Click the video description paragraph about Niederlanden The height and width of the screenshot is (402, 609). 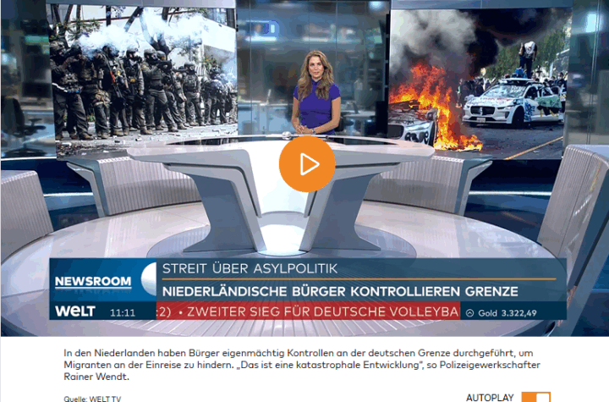(302, 365)
